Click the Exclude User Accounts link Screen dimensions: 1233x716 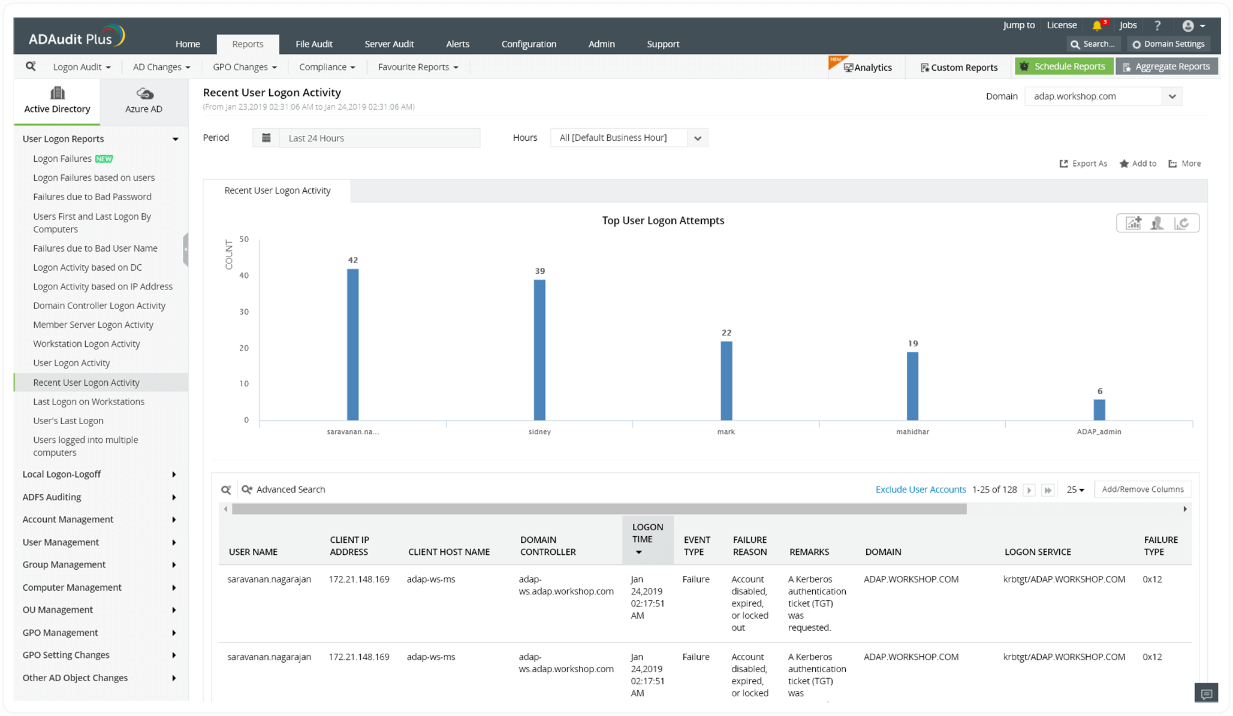coord(920,490)
